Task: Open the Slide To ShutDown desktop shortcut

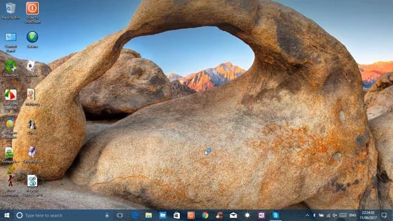Action: (x=33, y=12)
